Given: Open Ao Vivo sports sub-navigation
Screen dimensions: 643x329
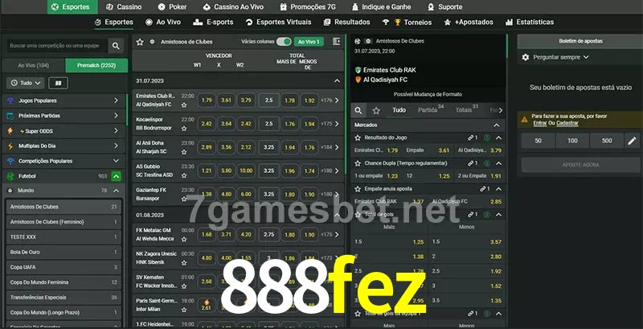Looking at the screenshot, I should (163, 23).
